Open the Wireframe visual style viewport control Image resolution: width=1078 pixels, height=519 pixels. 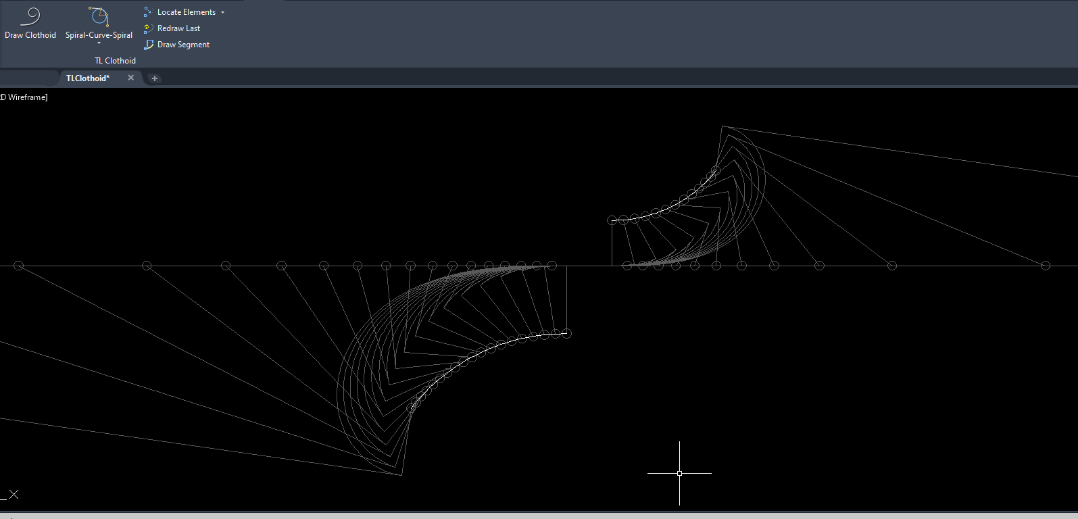[x=24, y=97]
